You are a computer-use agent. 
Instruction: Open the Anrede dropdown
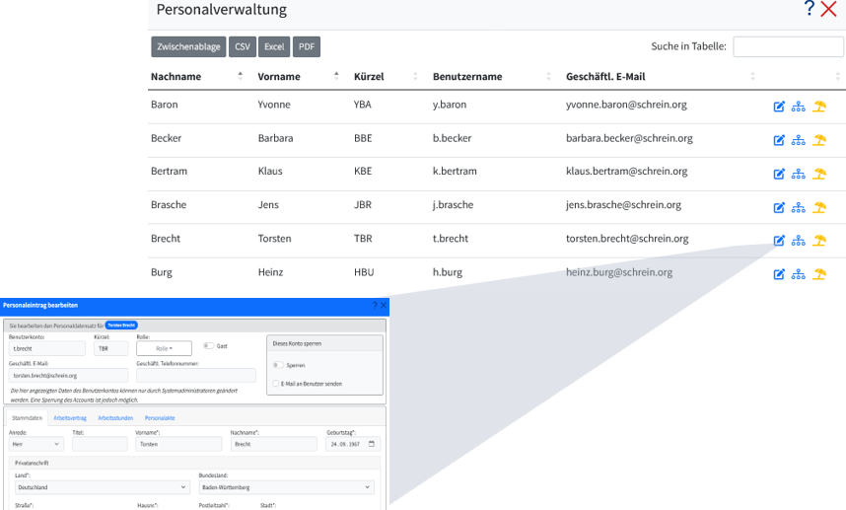[36, 444]
